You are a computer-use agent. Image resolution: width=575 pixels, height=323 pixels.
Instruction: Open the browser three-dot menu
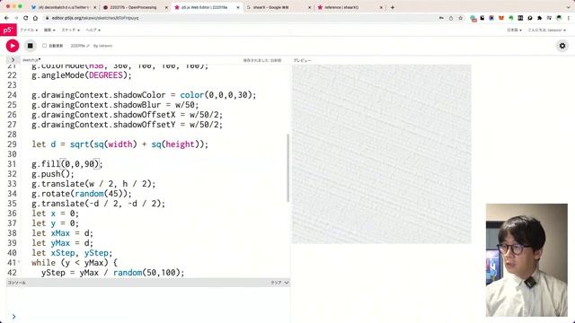click(569, 18)
